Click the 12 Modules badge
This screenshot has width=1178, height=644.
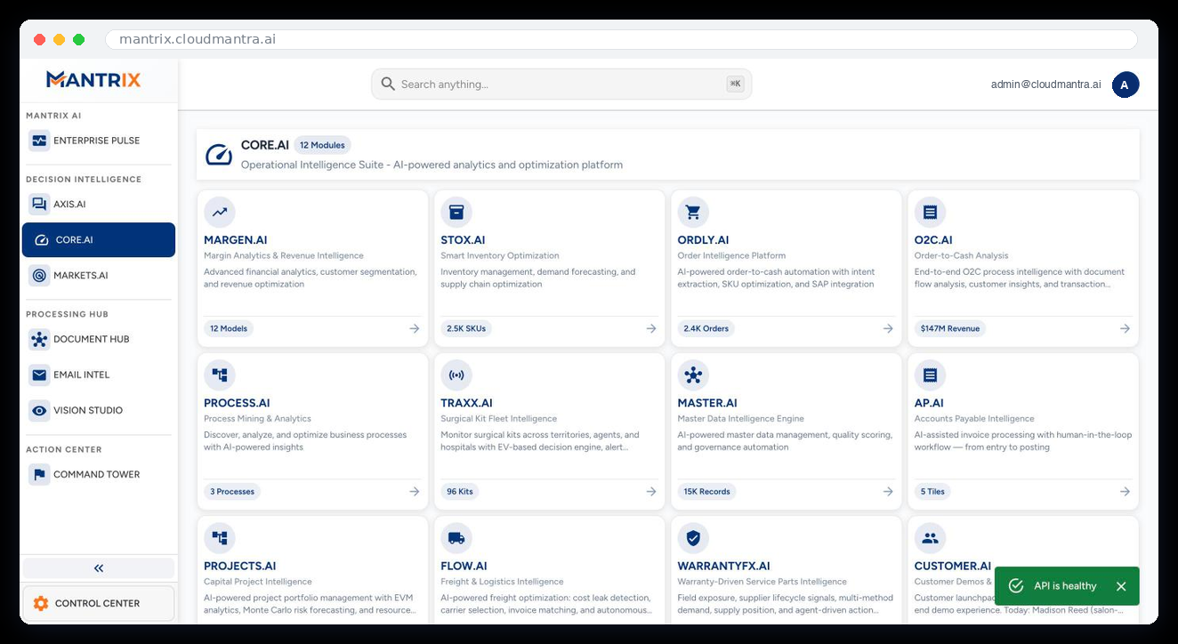[322, 145]
